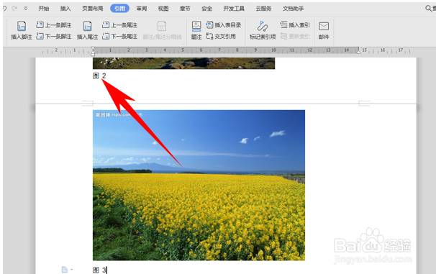
Task: Click the left indent marker on ruler
Action: pyautogui.click(x=93, y=51)
